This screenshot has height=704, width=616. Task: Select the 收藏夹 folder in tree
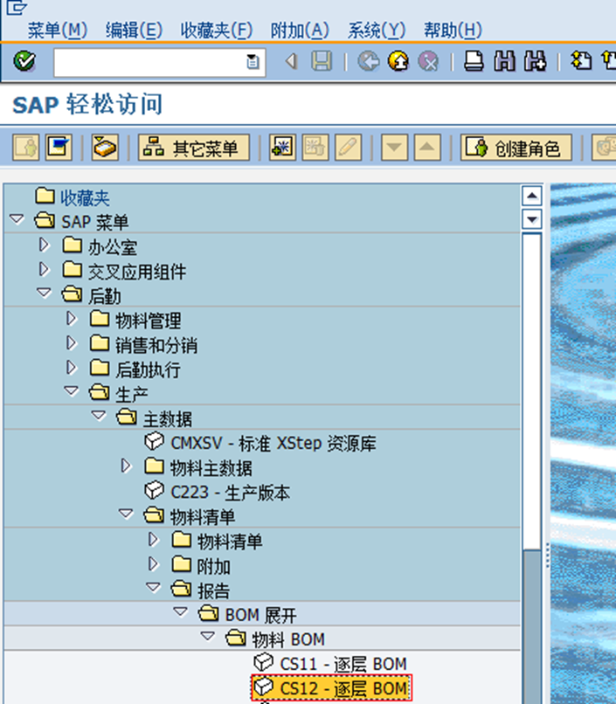point(85,197)
